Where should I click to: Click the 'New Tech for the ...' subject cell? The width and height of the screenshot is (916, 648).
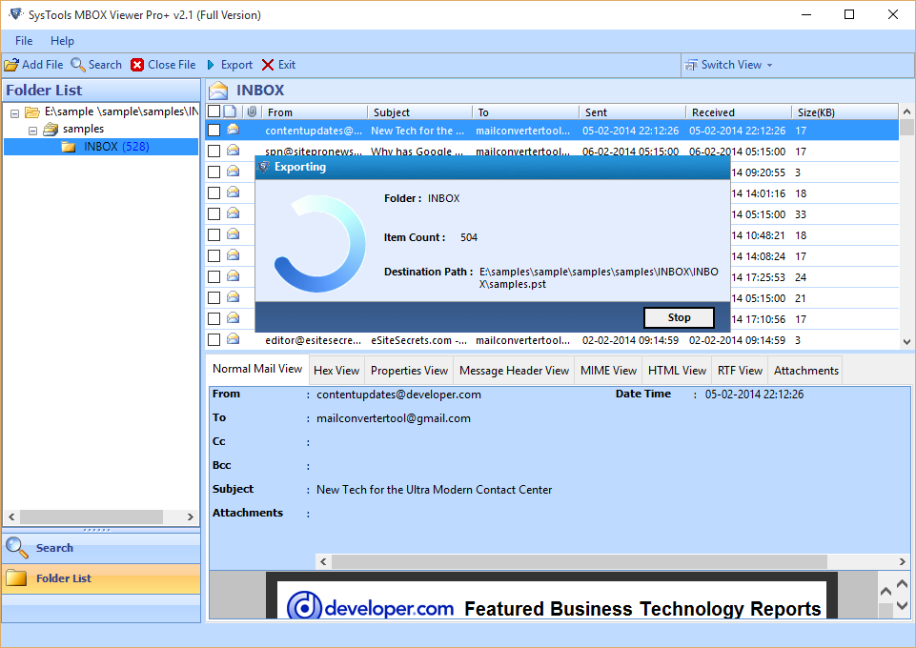tap(417, 131)
